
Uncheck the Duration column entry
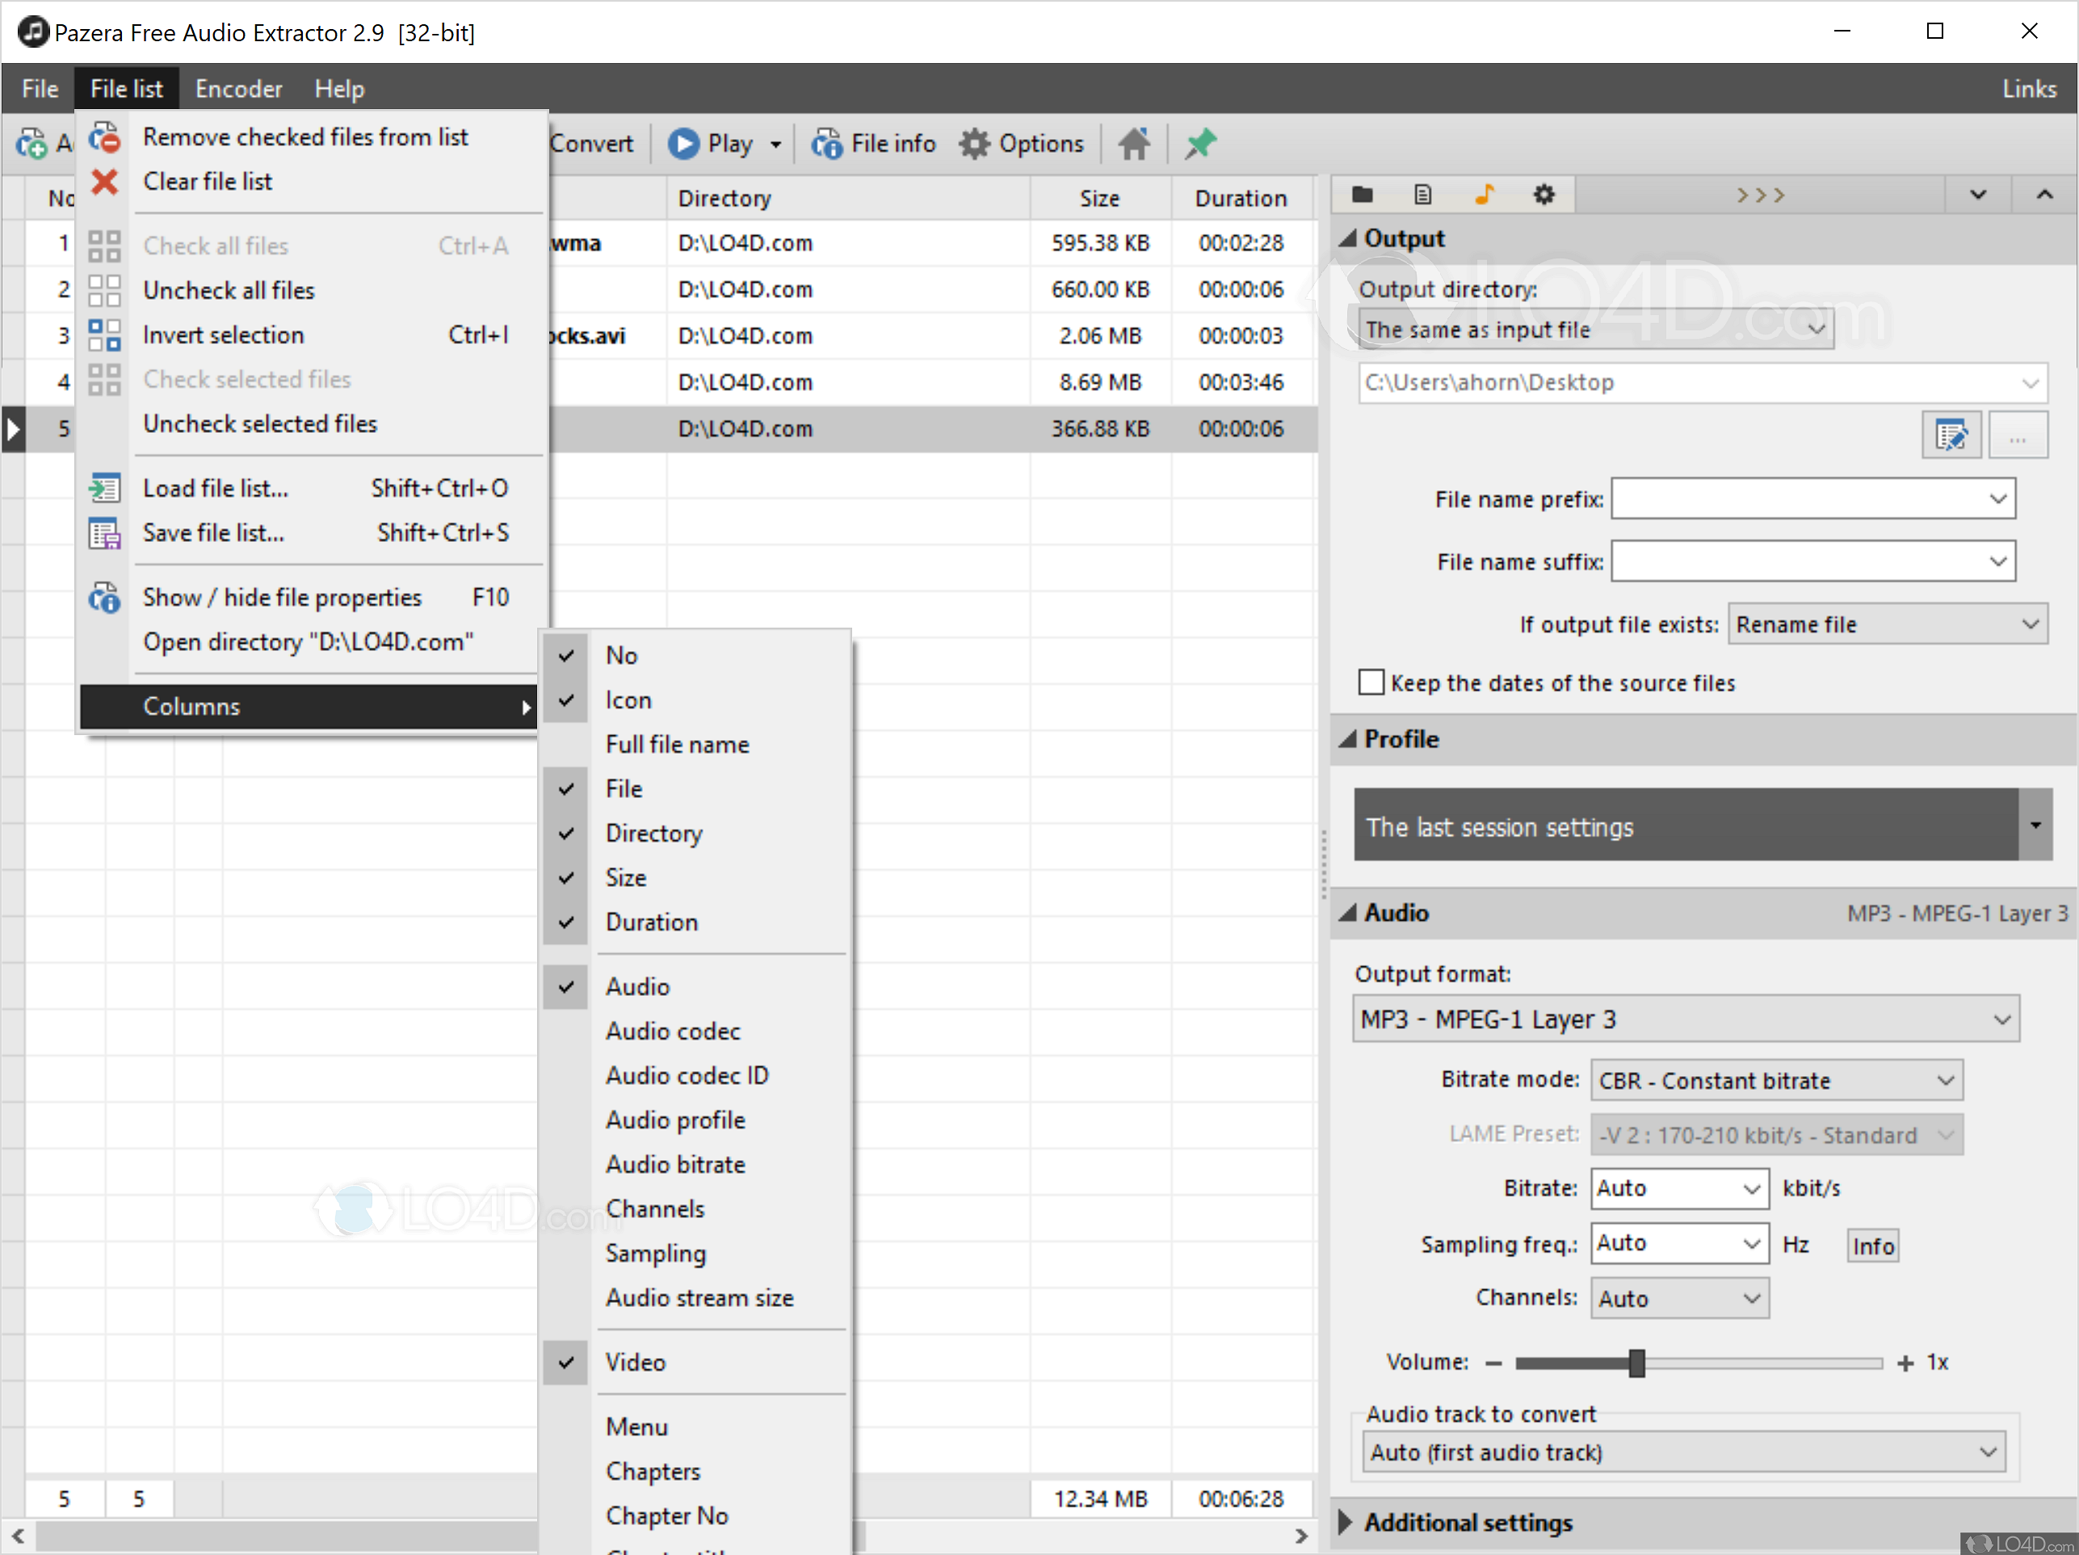[x=651, y=922]
